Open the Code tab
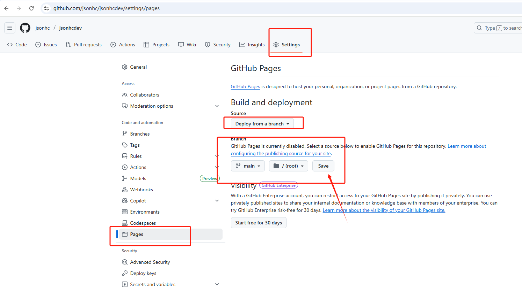Image resolution: width=522 pixels, height=292 pixels. click(17, 45)
